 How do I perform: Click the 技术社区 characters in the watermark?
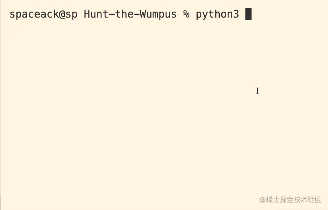pos(307,200)
